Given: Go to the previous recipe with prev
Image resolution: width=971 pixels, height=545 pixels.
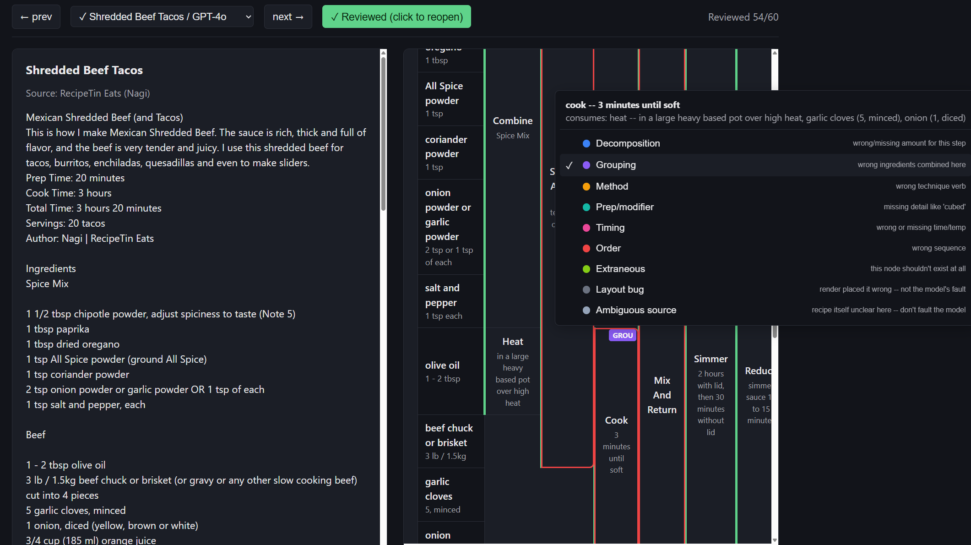Looking at the screenshot, I should pyautogui.click(x=36, y=17).
